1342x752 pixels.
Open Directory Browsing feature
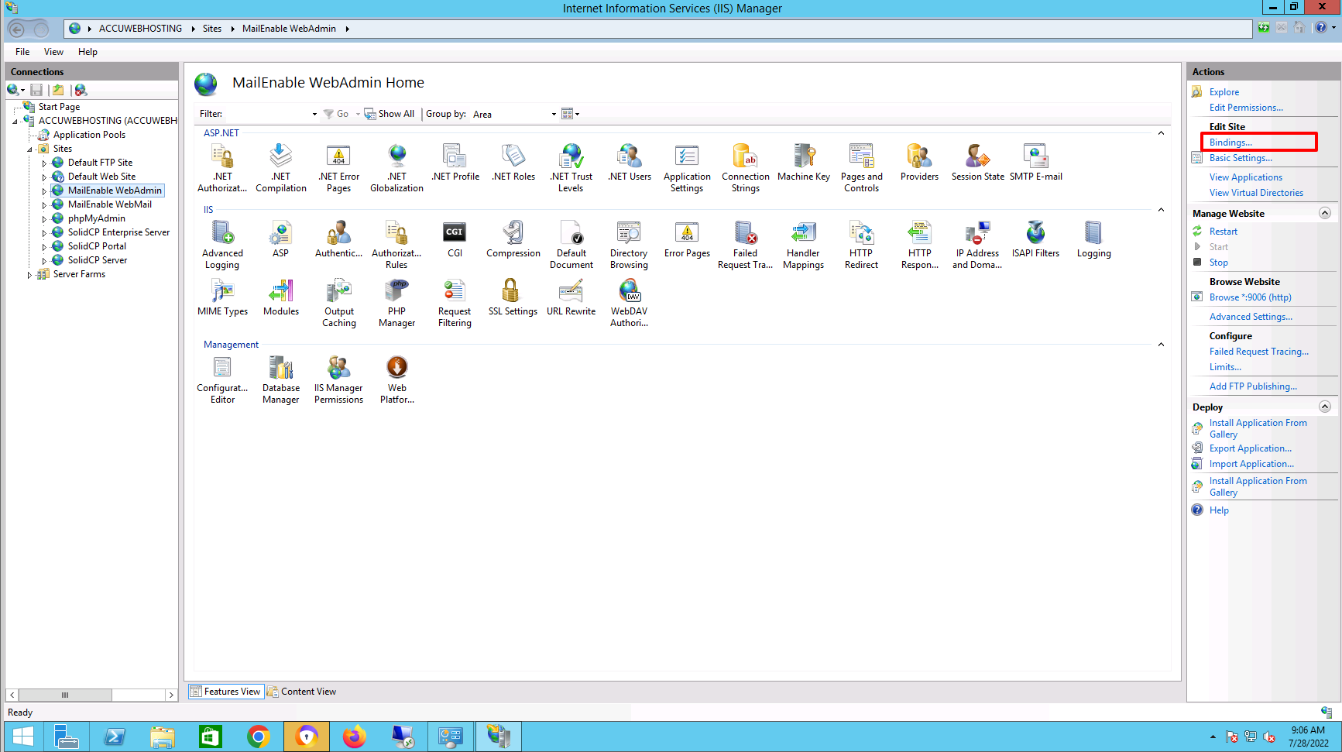(629, 244)
